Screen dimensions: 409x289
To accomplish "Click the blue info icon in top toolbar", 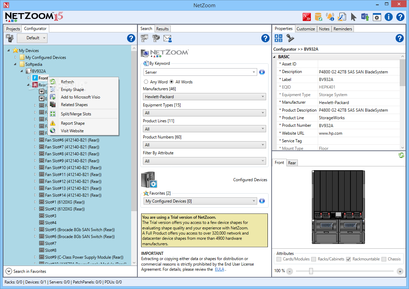I will click(388, 17).
